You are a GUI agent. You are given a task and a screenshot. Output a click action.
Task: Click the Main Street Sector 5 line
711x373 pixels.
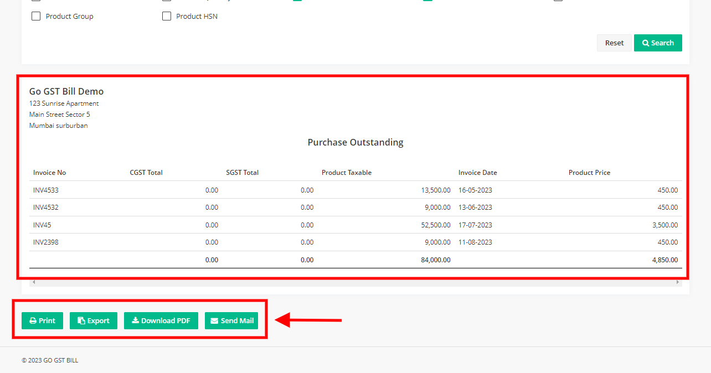[60, 115]
